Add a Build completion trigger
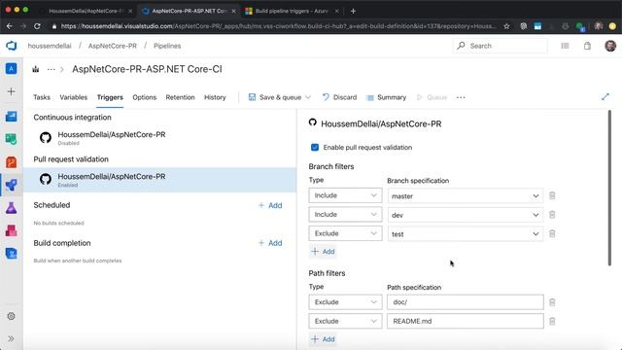 (270, 243)
